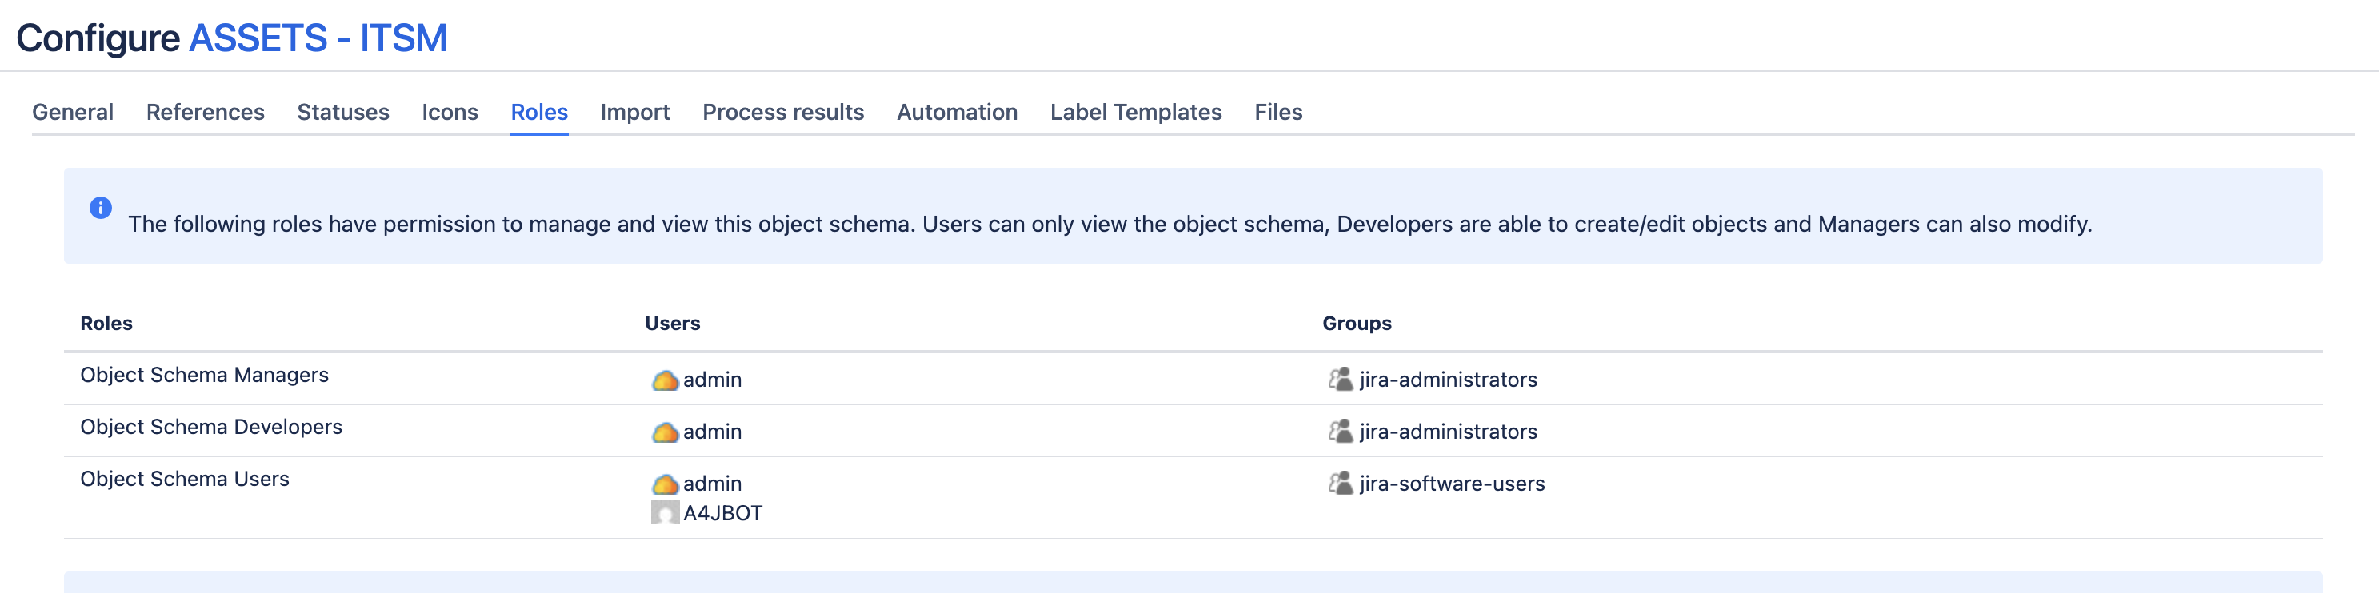
Task: Click the ASSETS - ITSM schema link
Action: point(318,38)
